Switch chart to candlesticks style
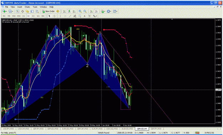 [x=69, y=11]
